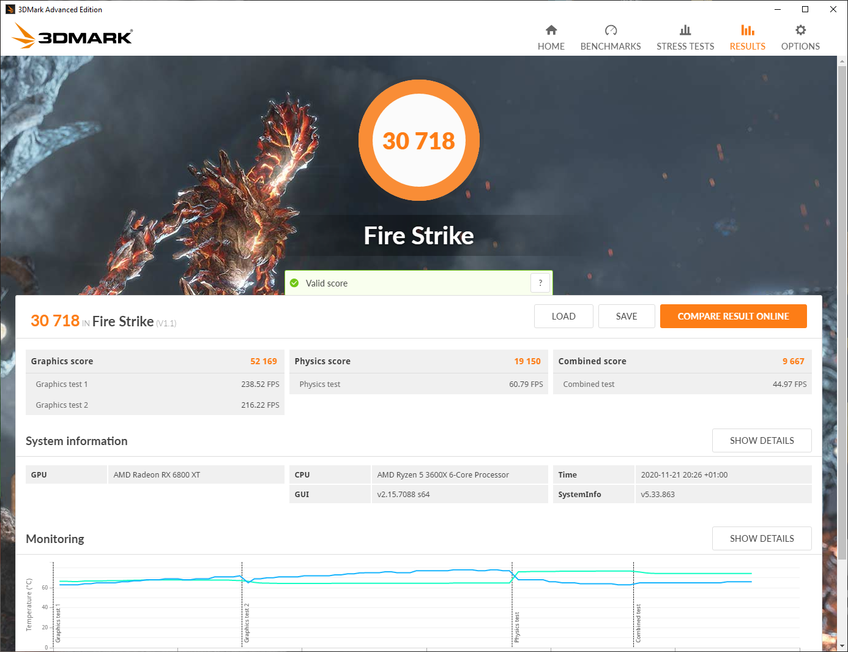Go to Benchmarks section
This screenshot has width=848, height=652.
[610, 38]
